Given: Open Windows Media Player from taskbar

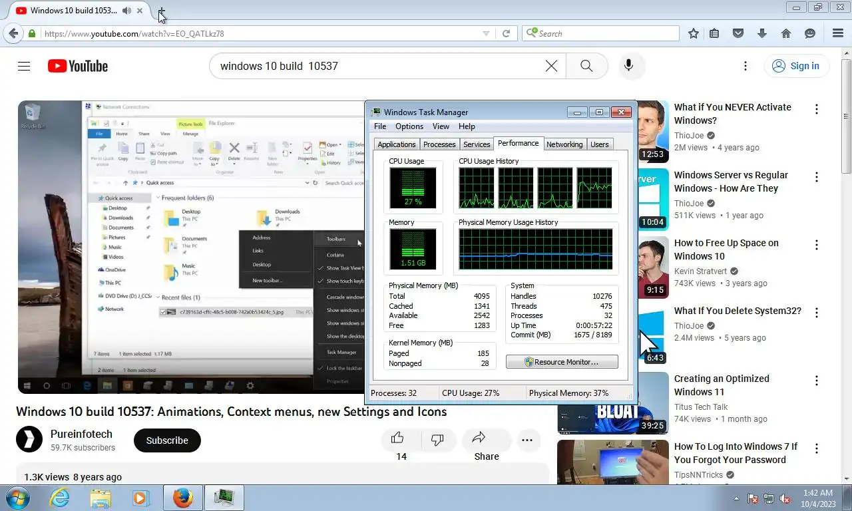Looking at the screenshot, I should (140, 498).
